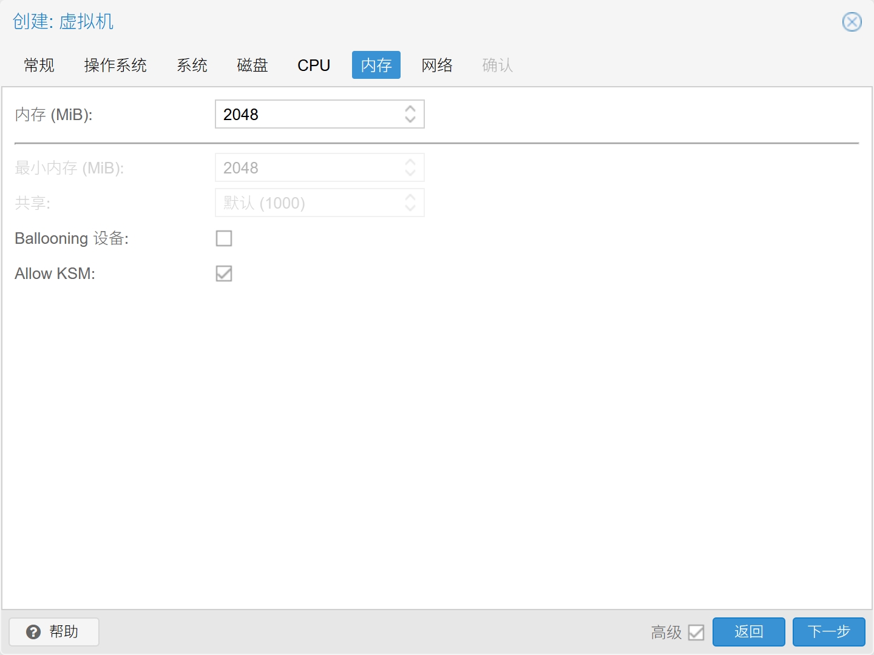Click the help question mark icon
Viewport: 874px width, 655px height.
[x=33, y=632]
